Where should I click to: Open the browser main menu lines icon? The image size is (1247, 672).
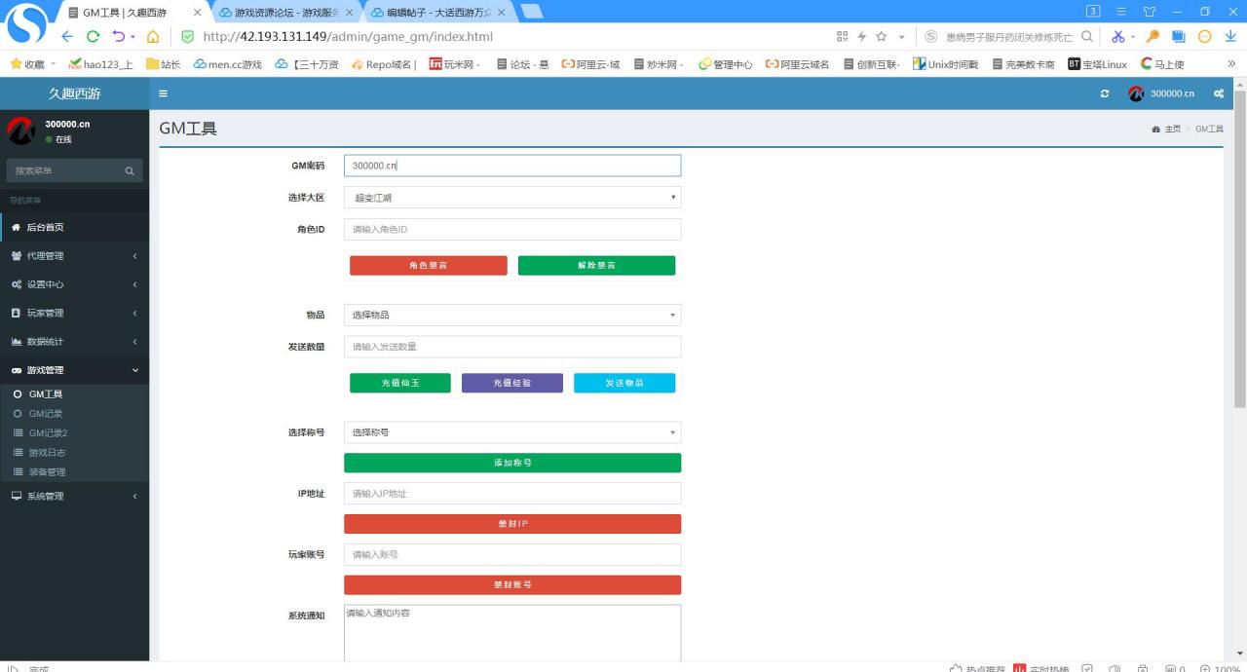(x=1121, y=12)
